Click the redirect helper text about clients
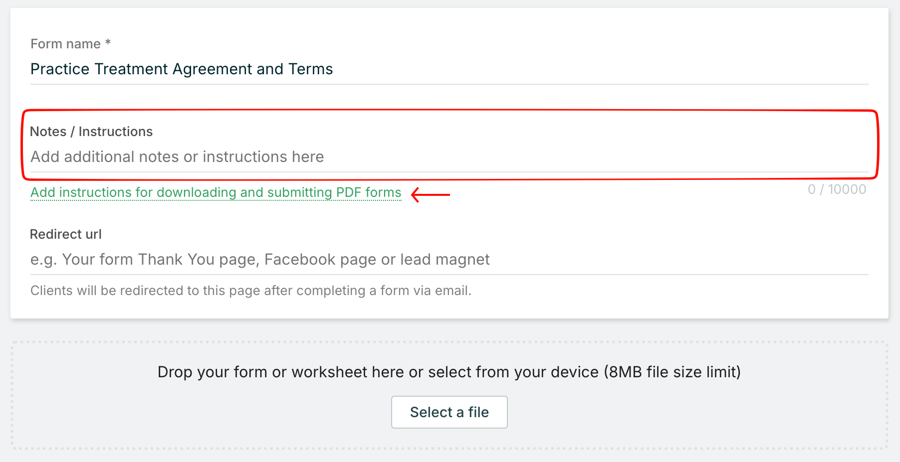The width and height of the screenshot is (900, 462). pos(250,291)
